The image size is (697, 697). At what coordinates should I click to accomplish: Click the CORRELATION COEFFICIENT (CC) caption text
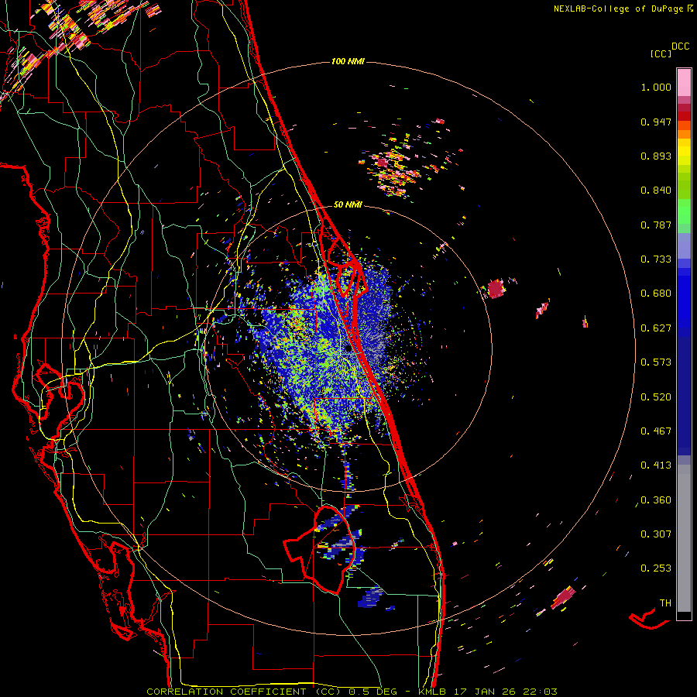[244, 692]
